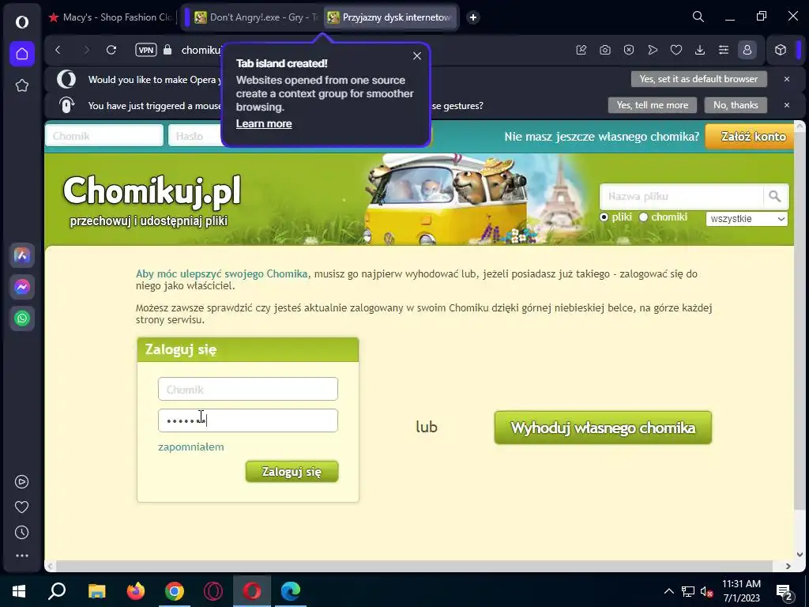
Task: Open ad blocker shield icon
Action: tap(628, 50)
